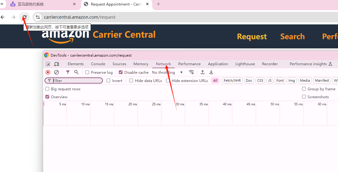Image resolution: width=338 pixels, height=172 pixels.
Task: Clear the network log
Action: (56, 72)
